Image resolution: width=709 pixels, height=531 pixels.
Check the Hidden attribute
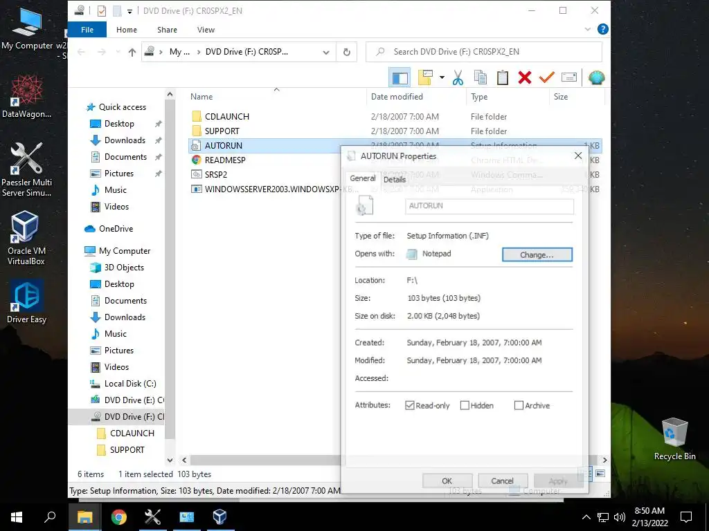(465, 405)
